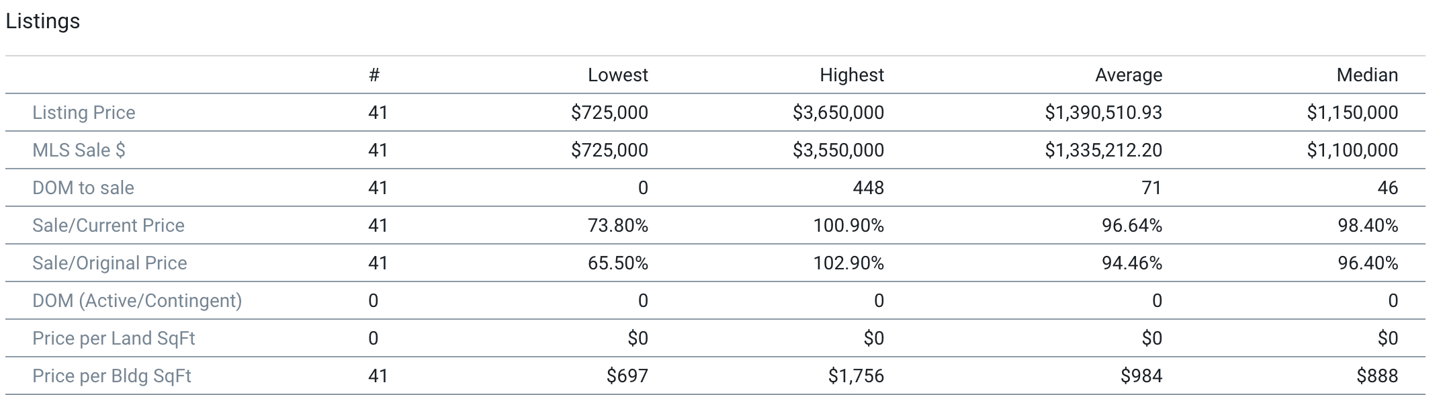Select the DOM (Active/Contingent) row label
The width and height of the screenshot is (1443, 395).
coord(137,301)
